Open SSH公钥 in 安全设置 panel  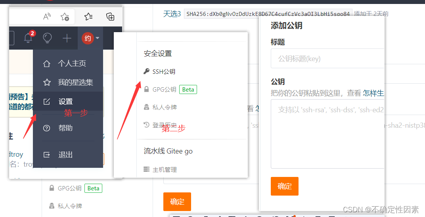164,72
